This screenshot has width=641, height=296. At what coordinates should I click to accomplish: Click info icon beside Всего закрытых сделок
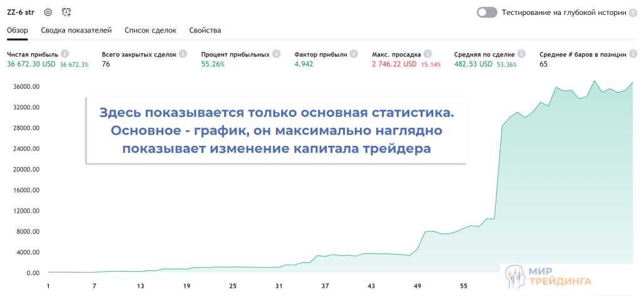(183, 54)
